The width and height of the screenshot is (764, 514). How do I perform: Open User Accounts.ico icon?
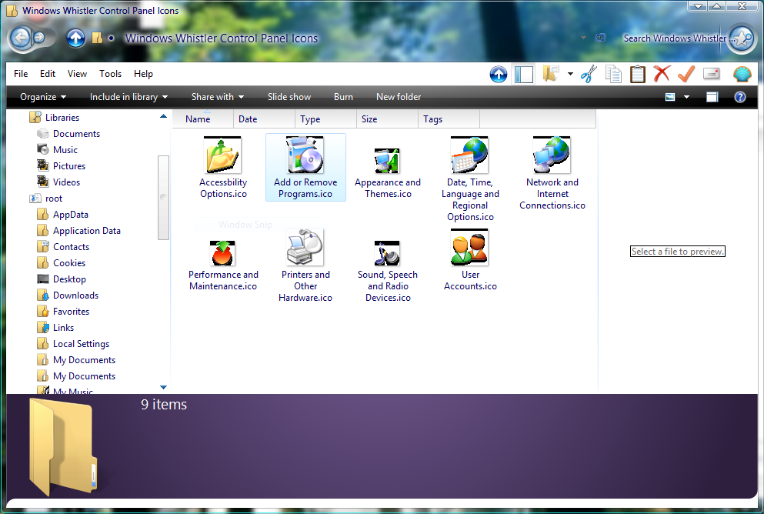tap(469, 248)
